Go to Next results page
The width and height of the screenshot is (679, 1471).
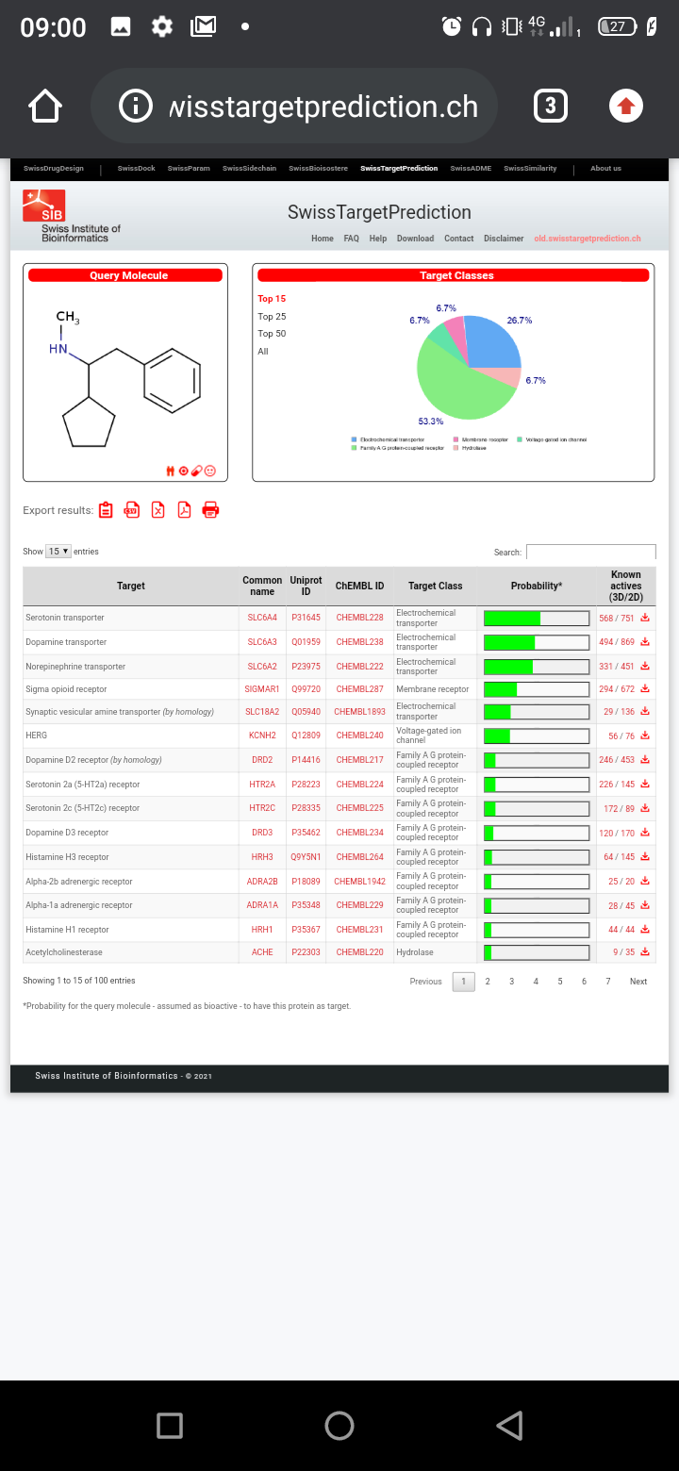(638, 982)
